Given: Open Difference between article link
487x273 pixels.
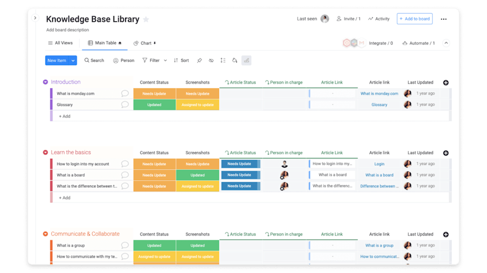Looking at the screenshot, I should tap(379, 186).
